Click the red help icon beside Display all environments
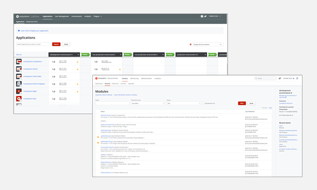317x190 pixels. pyautogui.click(x=191, y=44)
